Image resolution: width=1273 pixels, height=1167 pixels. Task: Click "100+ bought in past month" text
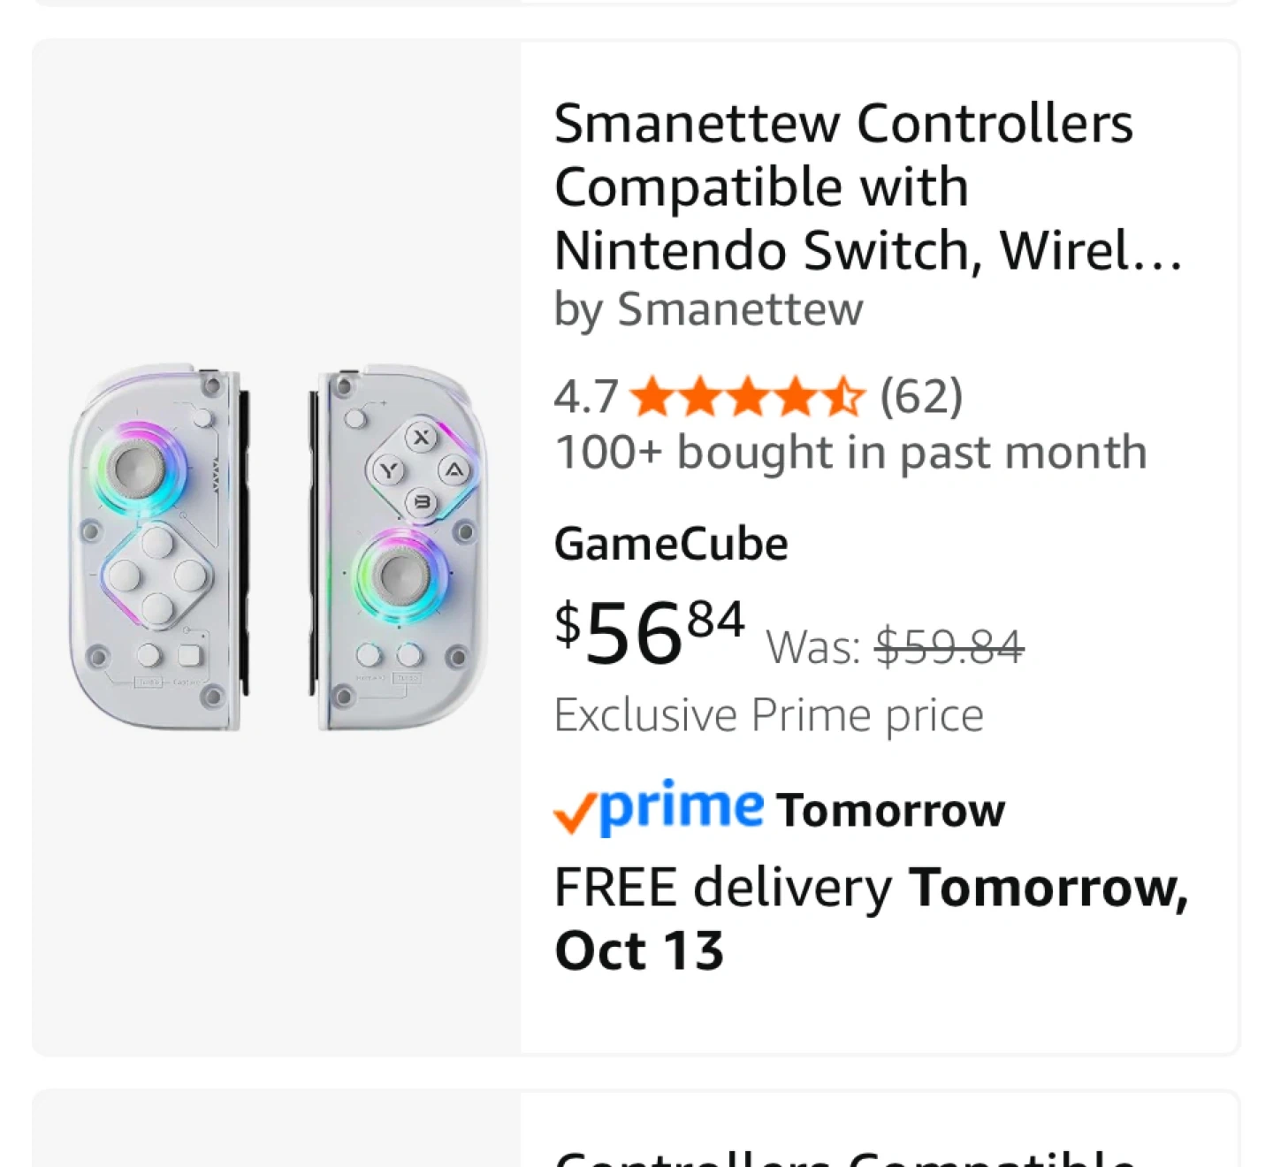850,453
